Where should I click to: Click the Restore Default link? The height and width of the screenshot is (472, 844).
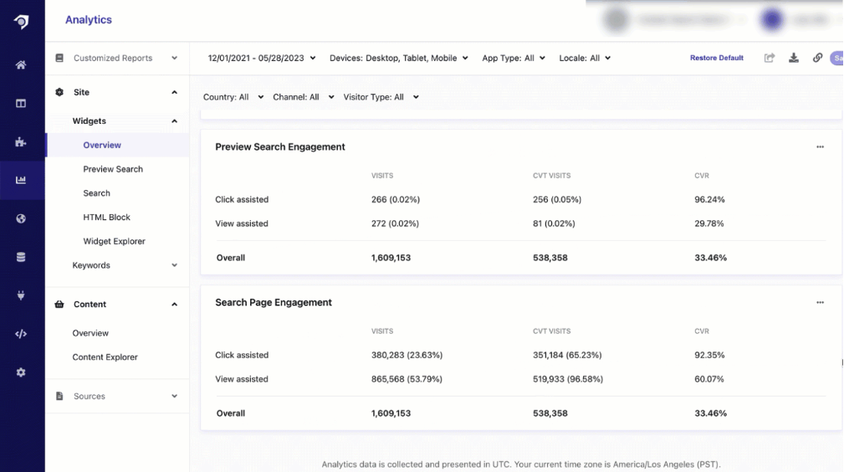point(716,58)
